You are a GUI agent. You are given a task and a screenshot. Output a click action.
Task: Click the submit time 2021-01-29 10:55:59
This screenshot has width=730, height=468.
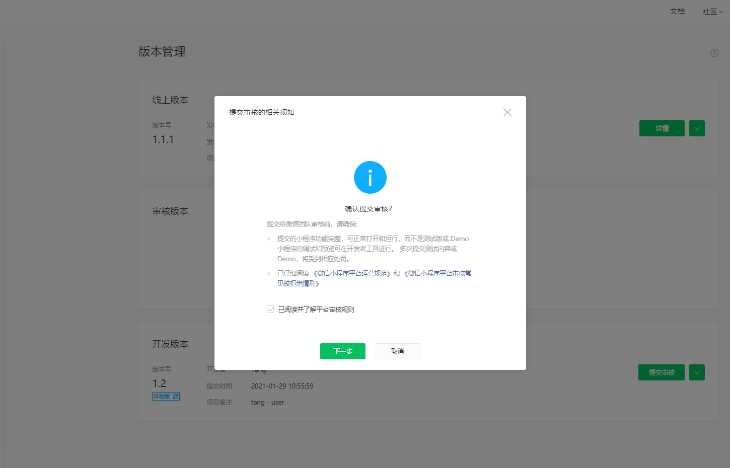click(282, 385)
